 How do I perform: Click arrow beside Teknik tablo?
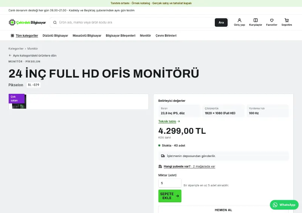tap(179, 121)
